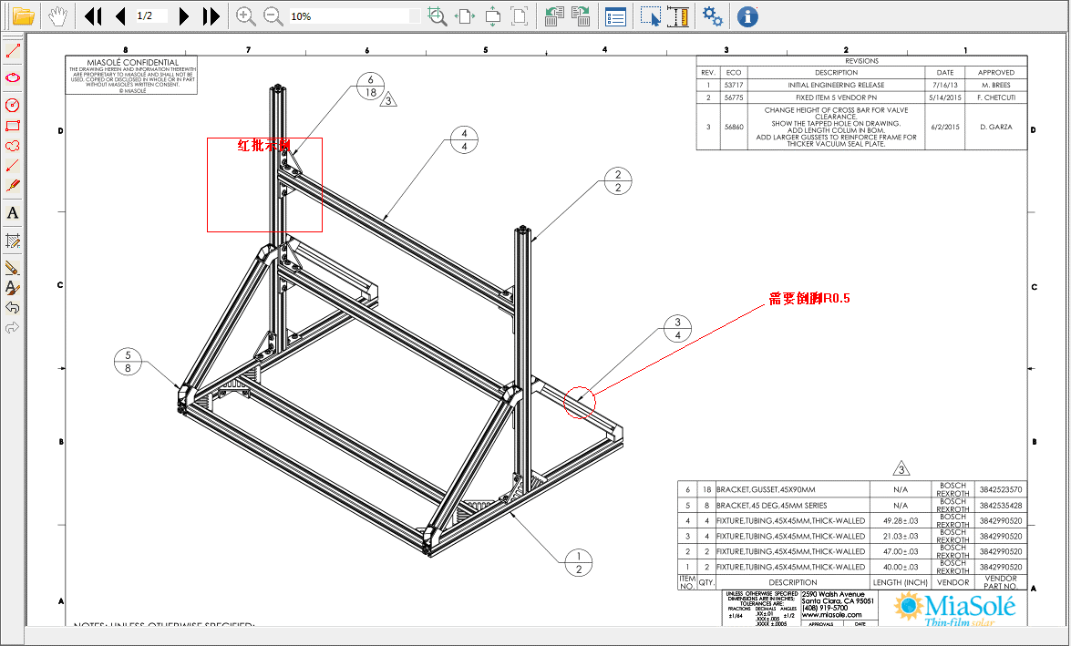The height and width of the screenshot is (646, 1071).
Task: Go to the last page
Action: click(x=211, y=16)
